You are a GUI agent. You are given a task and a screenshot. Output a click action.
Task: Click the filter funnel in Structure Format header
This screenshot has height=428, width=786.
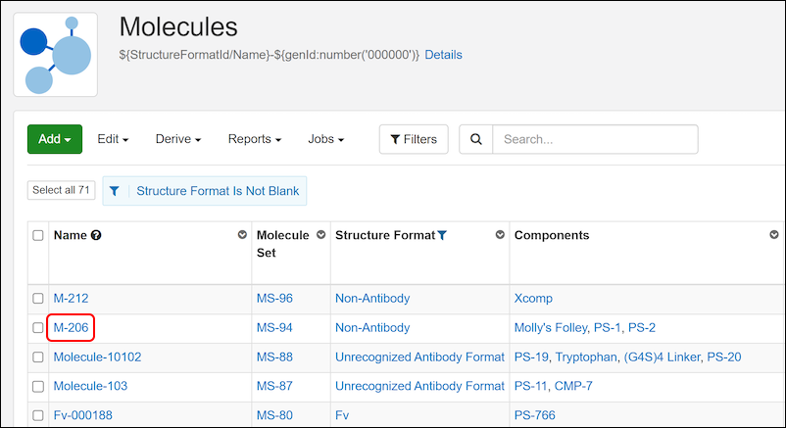442,235
